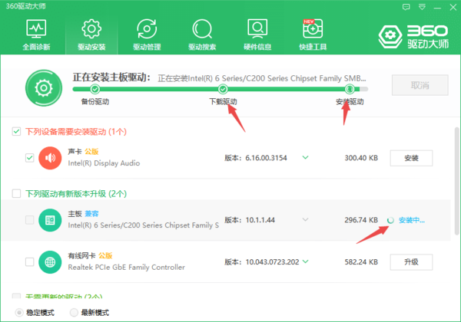Click the 兼容 tag next to 主板
Image resolution: width=461 pixels, height=322 pixels.
click(x=91, y=214)
